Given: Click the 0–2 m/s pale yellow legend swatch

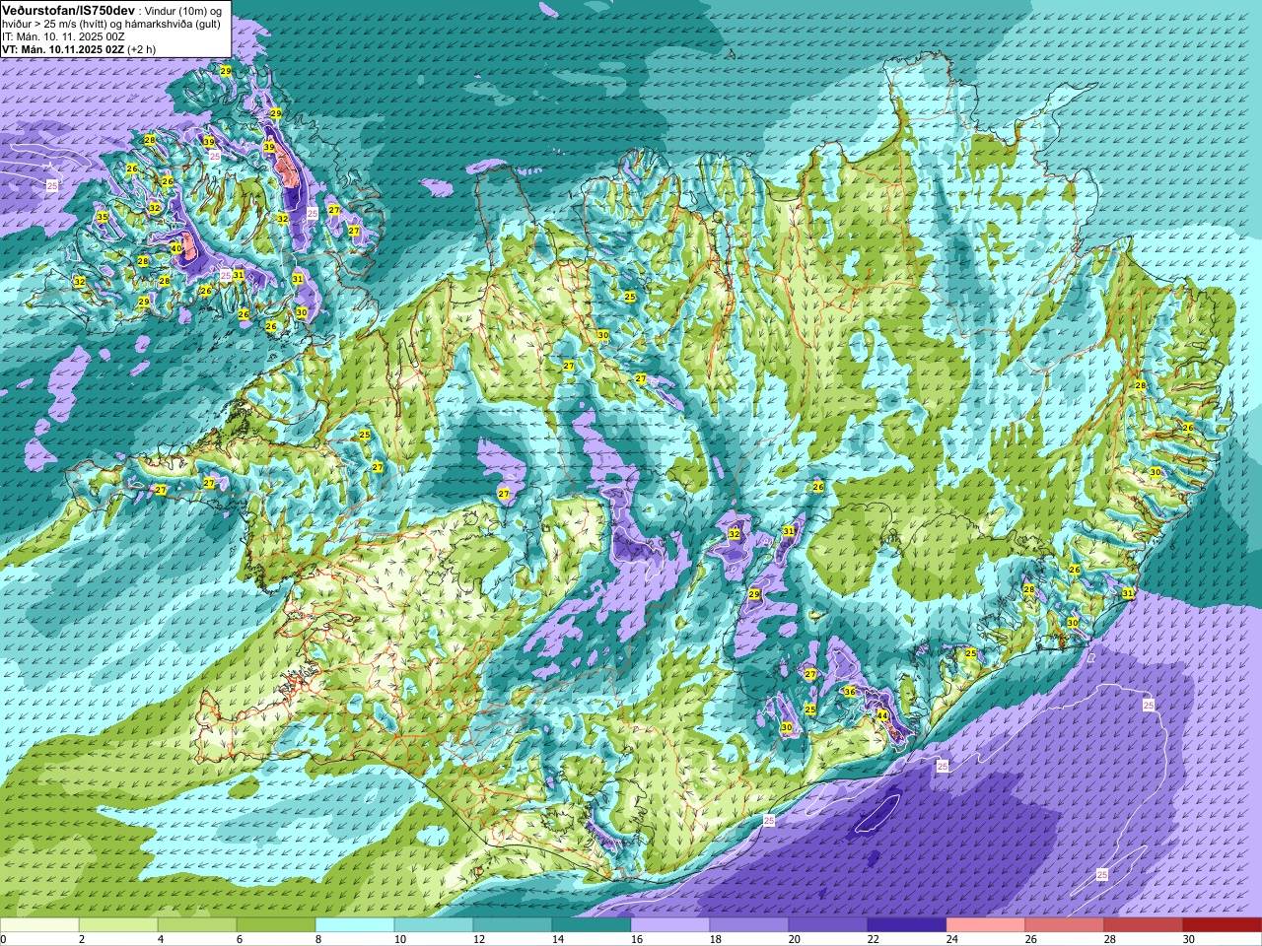Looking at the screenshot, I should tap(39, 924).
